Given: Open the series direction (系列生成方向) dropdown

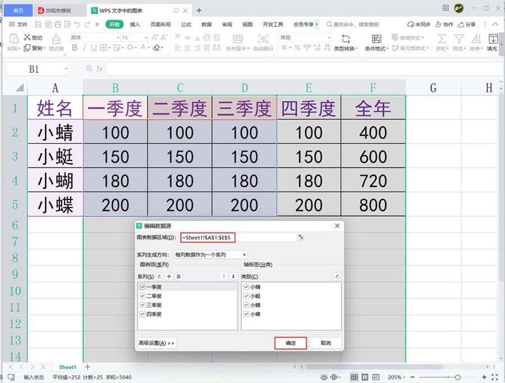Looking at the screenshot, I should tap(211, 254).
